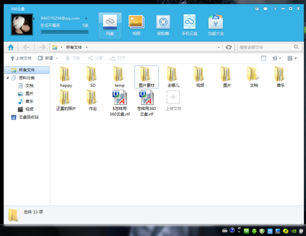The image size is (306, 236).
Task: Select the temp folder
Action: [119, 77]
